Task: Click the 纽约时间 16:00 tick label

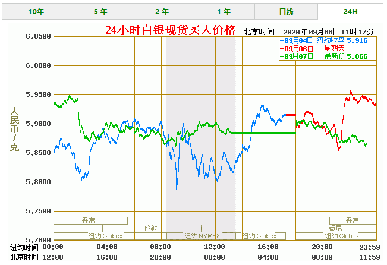Action: pyautogui.click(x=268, y=247)
